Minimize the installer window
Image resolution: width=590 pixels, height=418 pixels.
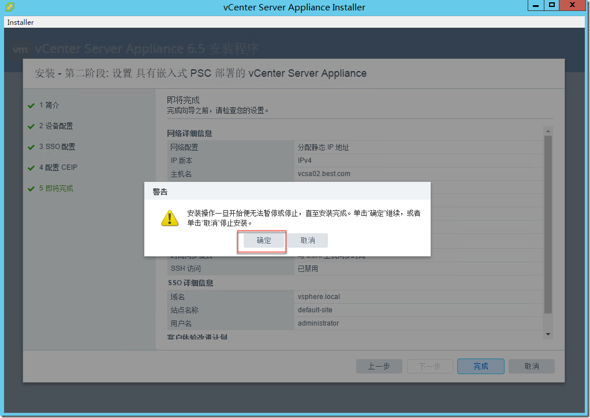pyautogui.click(x=535, y=5)
